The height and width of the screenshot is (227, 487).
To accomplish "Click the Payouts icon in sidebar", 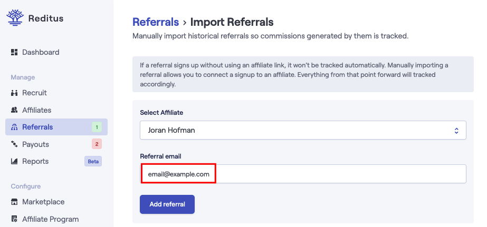I will pos(14,144).
